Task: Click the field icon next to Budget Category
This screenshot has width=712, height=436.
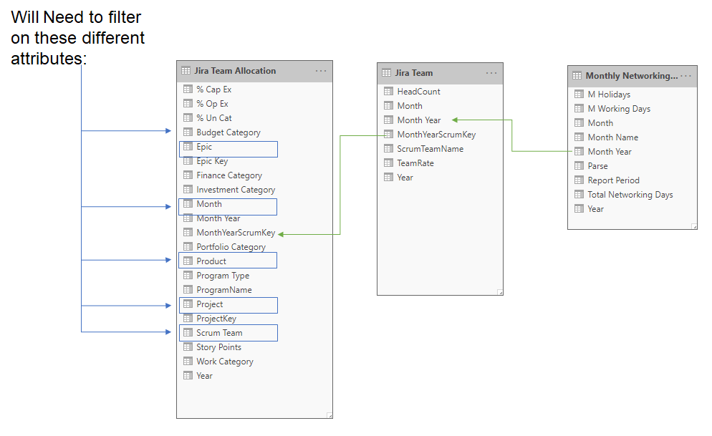Action: click(x=188, y=132)
